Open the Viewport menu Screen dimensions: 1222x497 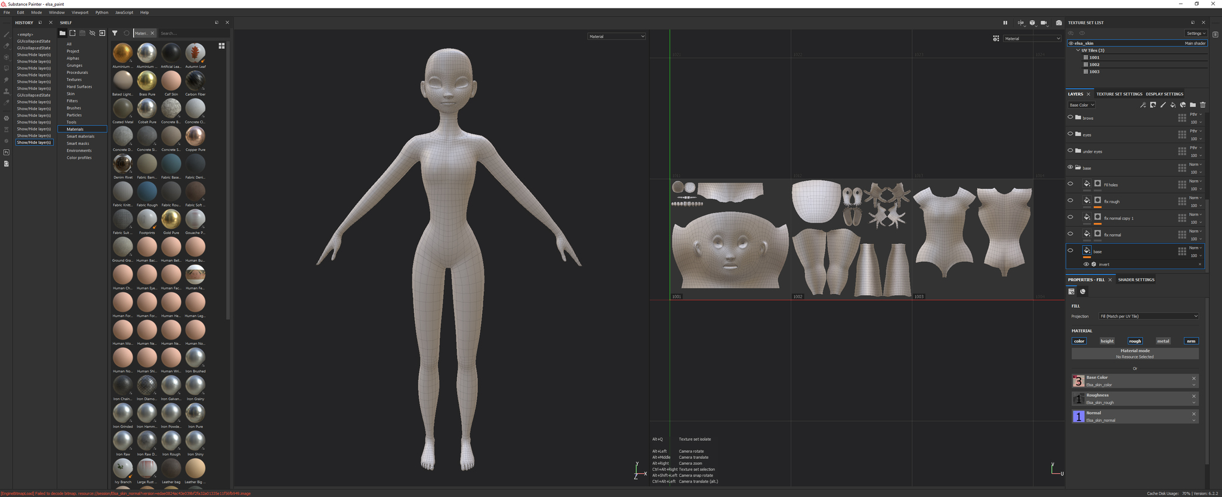(79, 13)
